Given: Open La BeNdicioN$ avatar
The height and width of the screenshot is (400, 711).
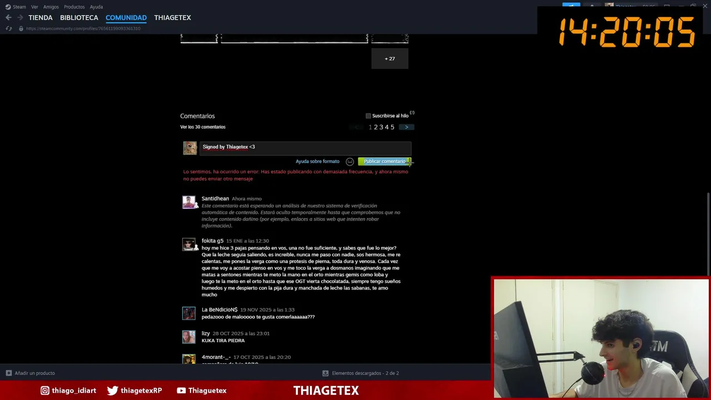Looking at the screenshot, I should click(189, 313).
